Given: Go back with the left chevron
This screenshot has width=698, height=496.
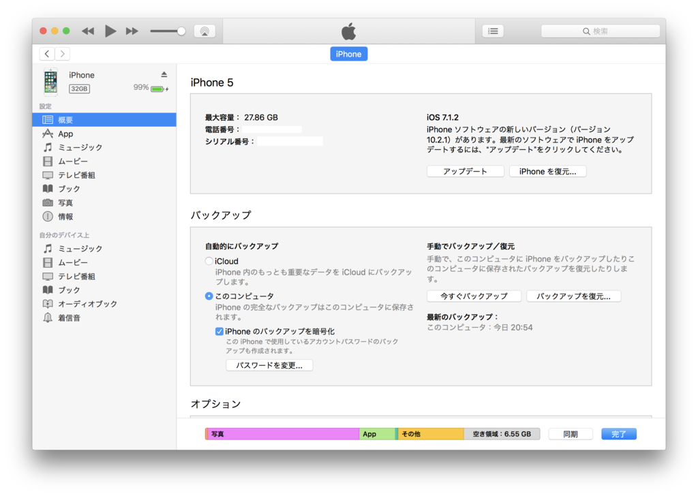Looking at the screenshot, I should coord(47,54).
